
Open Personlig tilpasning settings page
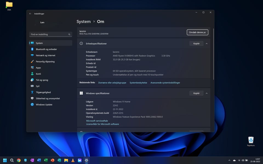(x=45, y=61)
